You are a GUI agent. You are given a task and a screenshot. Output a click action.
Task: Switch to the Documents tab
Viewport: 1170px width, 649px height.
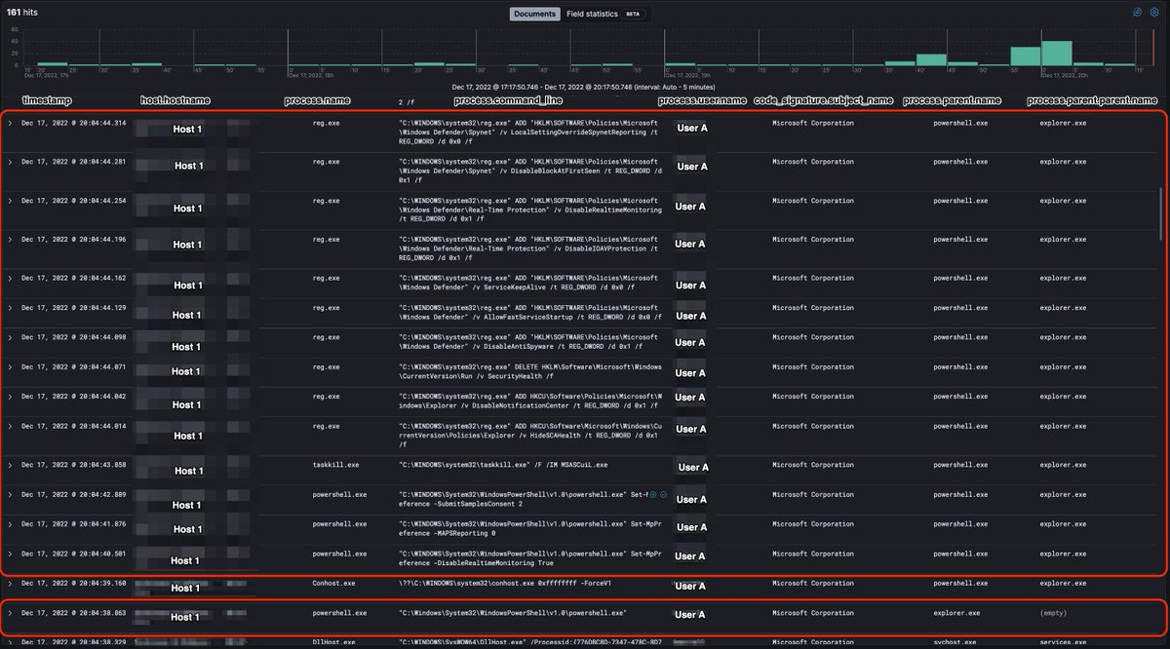[x=535, y=14]
